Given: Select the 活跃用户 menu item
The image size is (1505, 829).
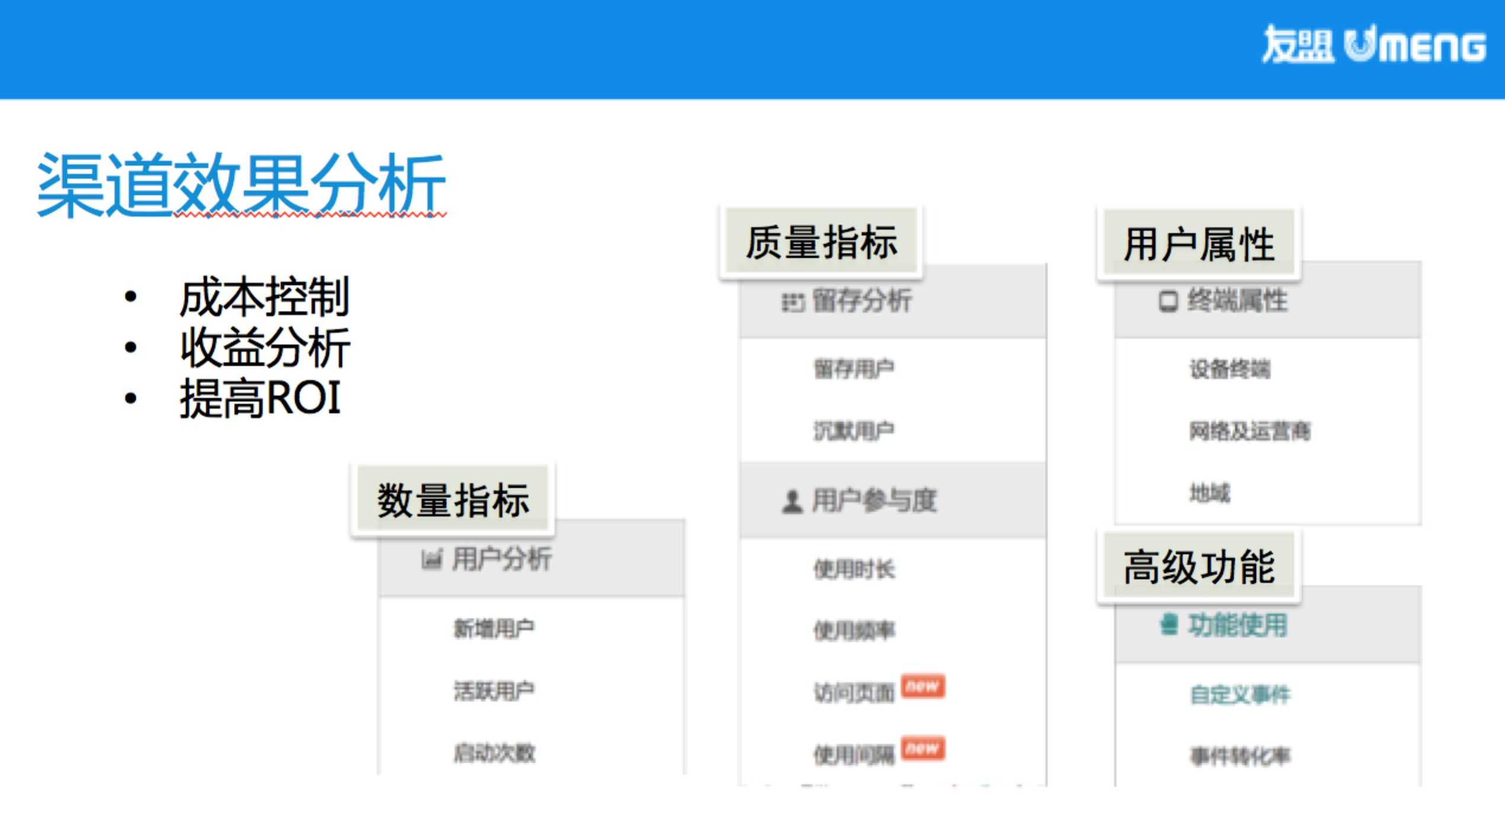Looking at the screenshot, I should point(494,691).
